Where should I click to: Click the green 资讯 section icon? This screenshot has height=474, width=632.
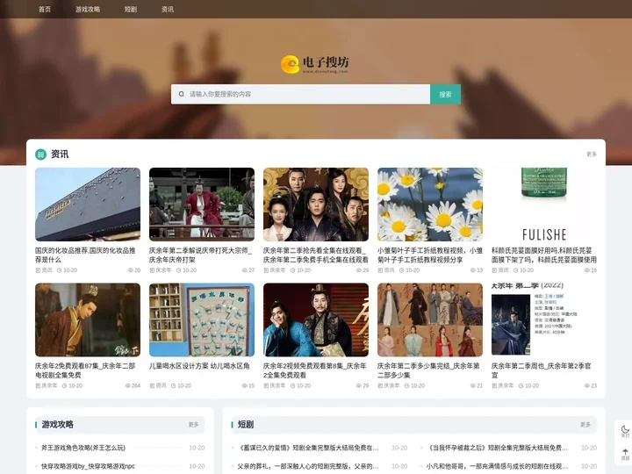[40, 154]
